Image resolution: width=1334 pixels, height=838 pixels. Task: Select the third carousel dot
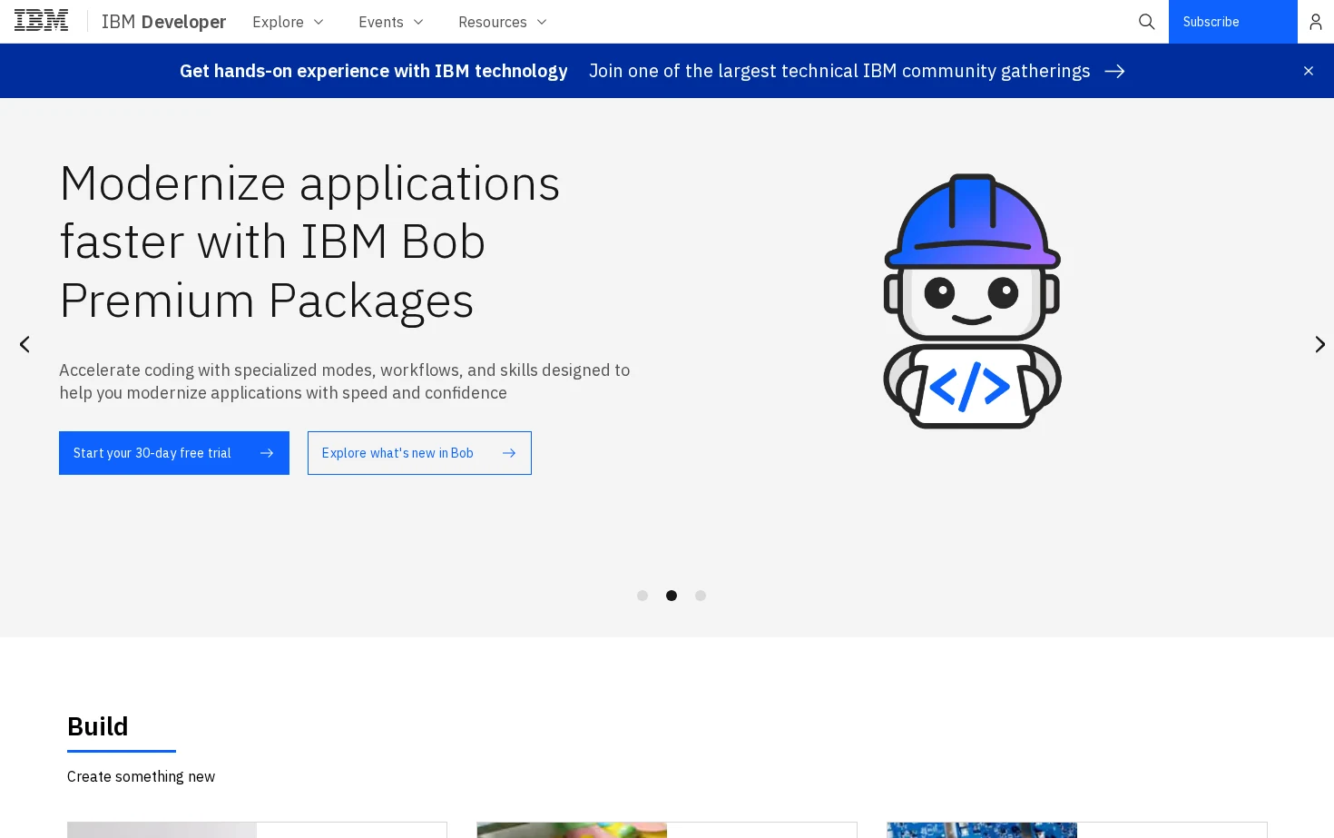point(701,596)
